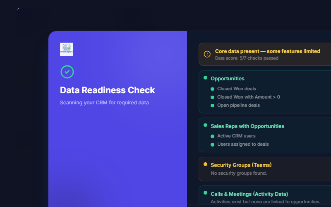The width and height of the screenshot is (331, 207).
Task: Click the 'Security Groups (Teams)' title
Action: click(241, 165)
